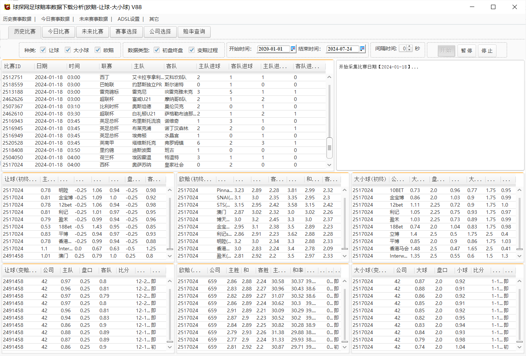The width and height of the screenshot is (526, 356).
Task: Select match row 2518559 巴帕联
Action: (164, 85)
